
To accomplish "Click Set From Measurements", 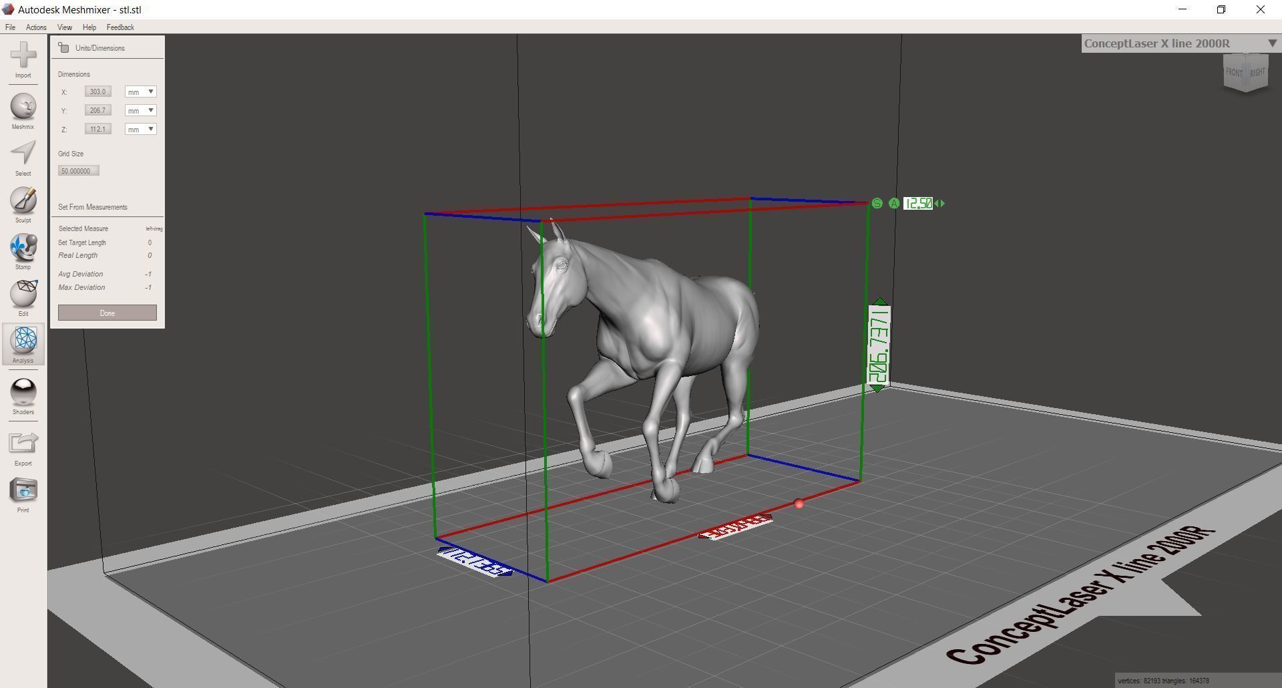I will coord(93,207).
